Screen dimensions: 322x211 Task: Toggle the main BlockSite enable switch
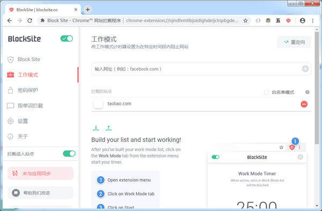pyautogui.click(x=67, y=39)
